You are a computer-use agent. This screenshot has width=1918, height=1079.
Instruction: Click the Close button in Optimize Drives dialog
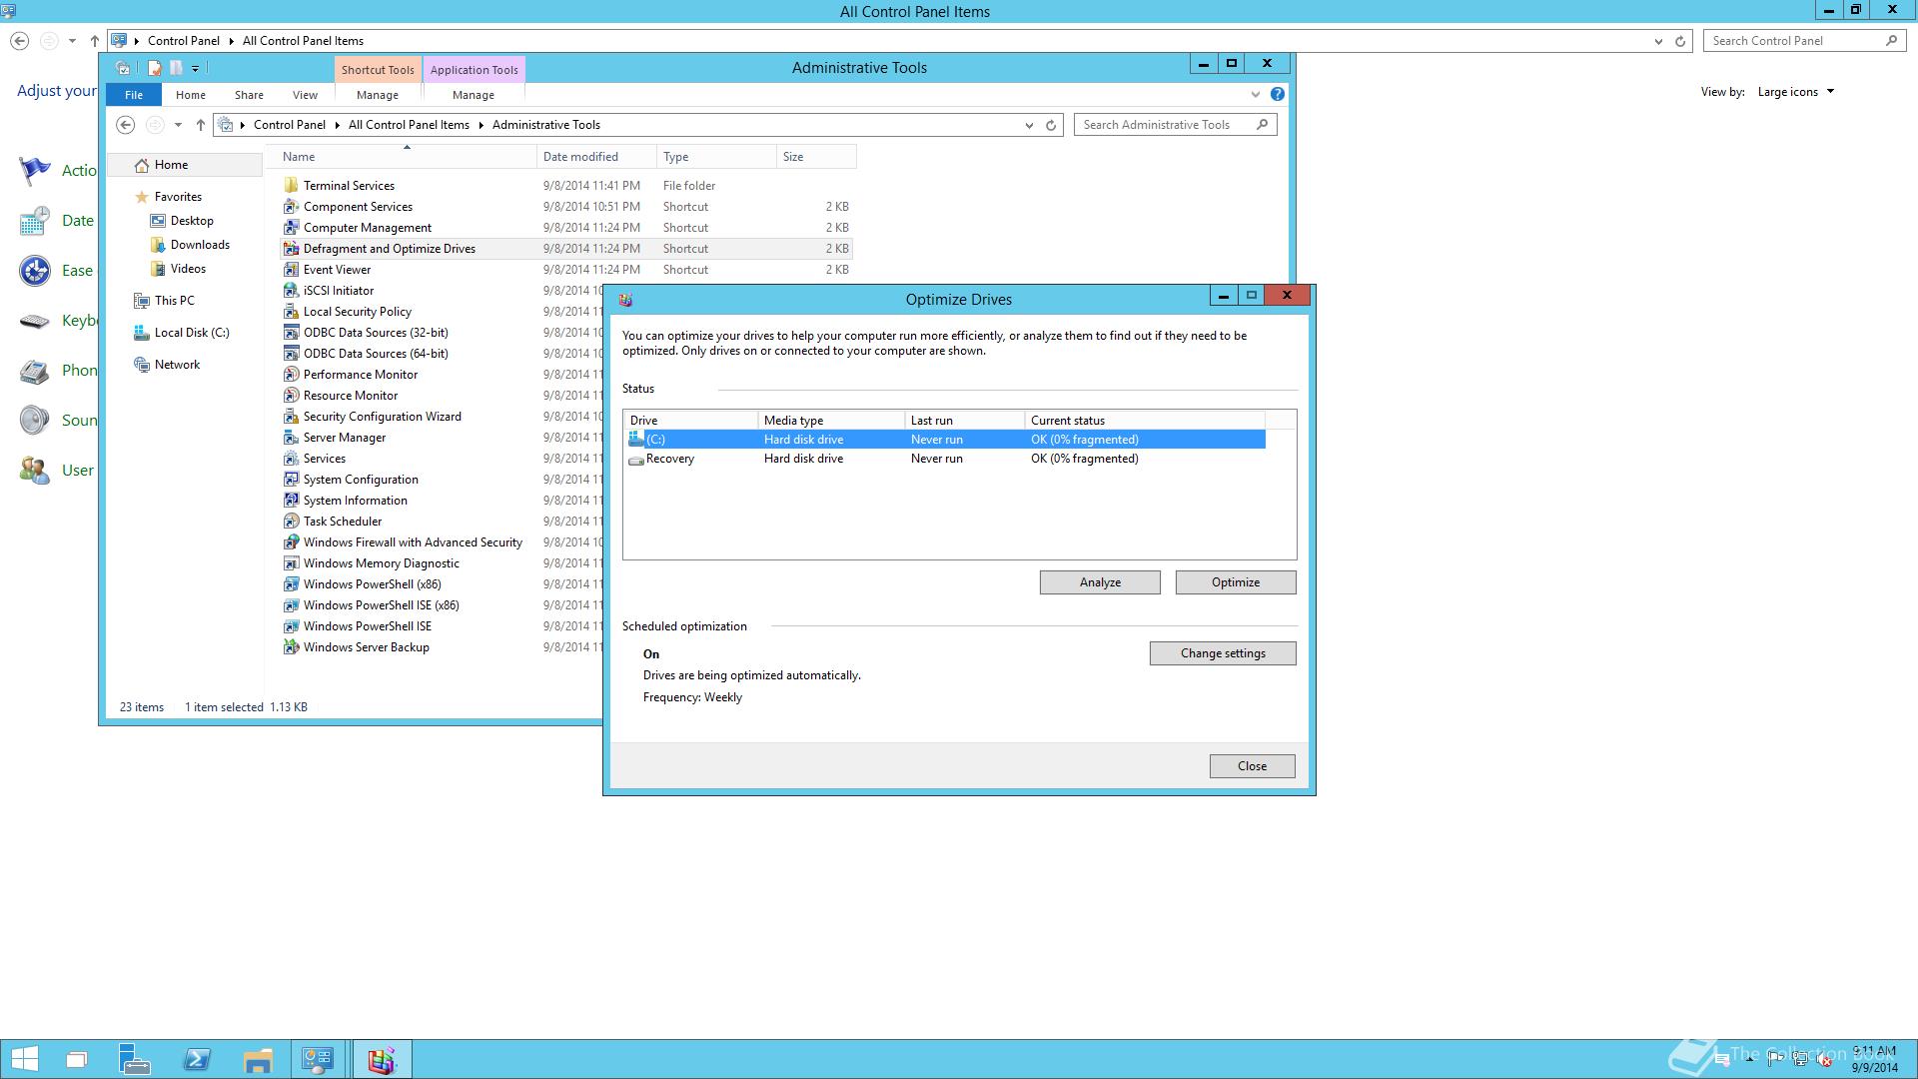coord(1252,766)
